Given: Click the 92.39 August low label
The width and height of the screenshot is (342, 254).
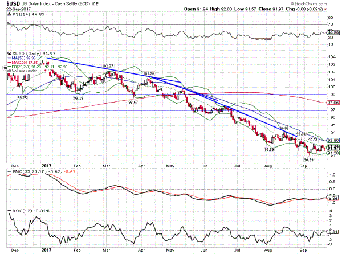Looking at the screenshot, I should (x=270, y=149).
